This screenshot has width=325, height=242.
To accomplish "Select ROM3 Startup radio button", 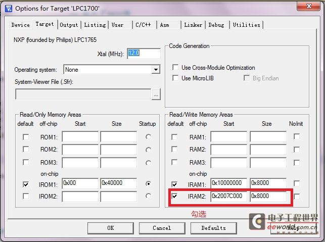I will click(148, 163).
